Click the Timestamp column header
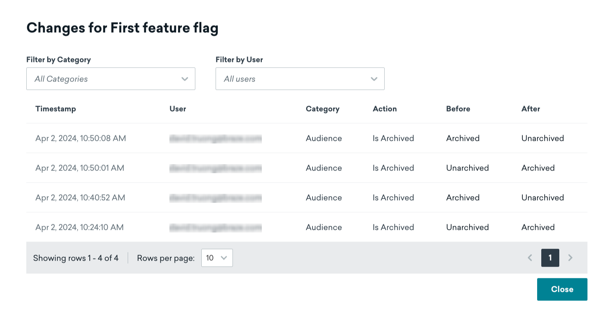Image resolution: width=607 pixels, height=320 pixels. click(56, 109)
